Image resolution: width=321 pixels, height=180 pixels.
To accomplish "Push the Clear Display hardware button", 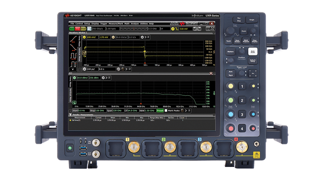I will pos(255,41).
